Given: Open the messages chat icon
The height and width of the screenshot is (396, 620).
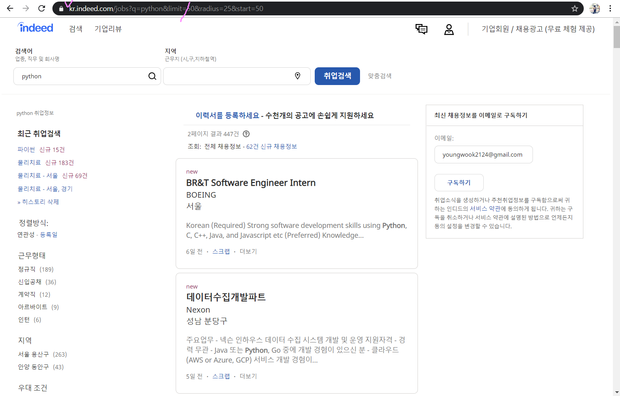Looking at the screenshot, I should coord(421,29).
